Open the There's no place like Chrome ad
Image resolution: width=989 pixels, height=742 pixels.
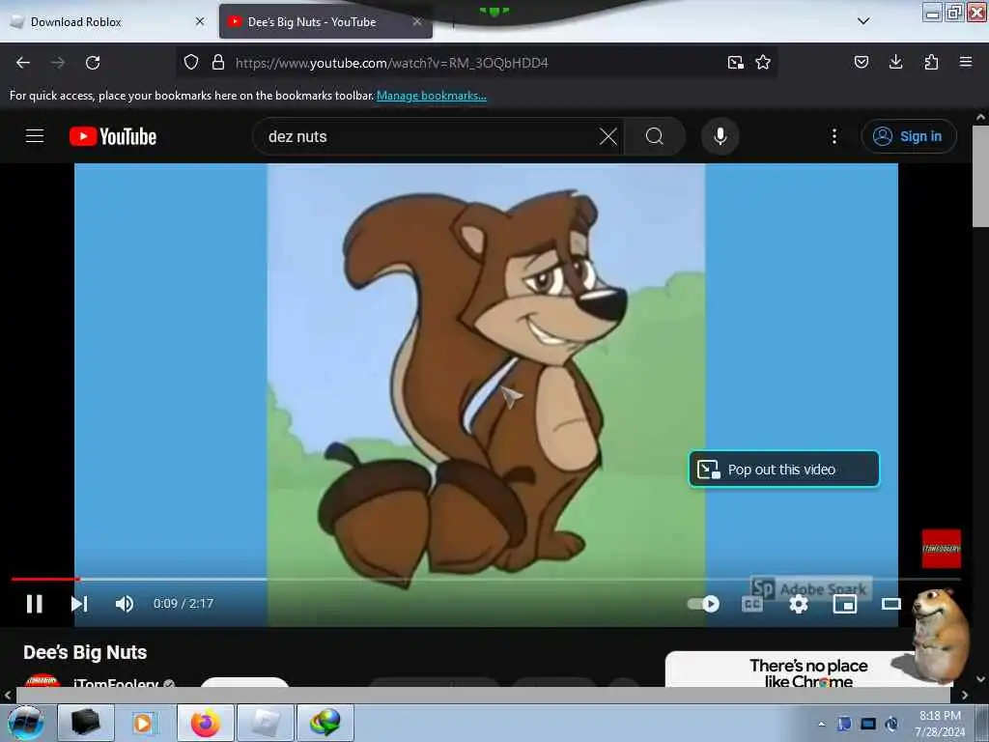(x=808, y=672)
